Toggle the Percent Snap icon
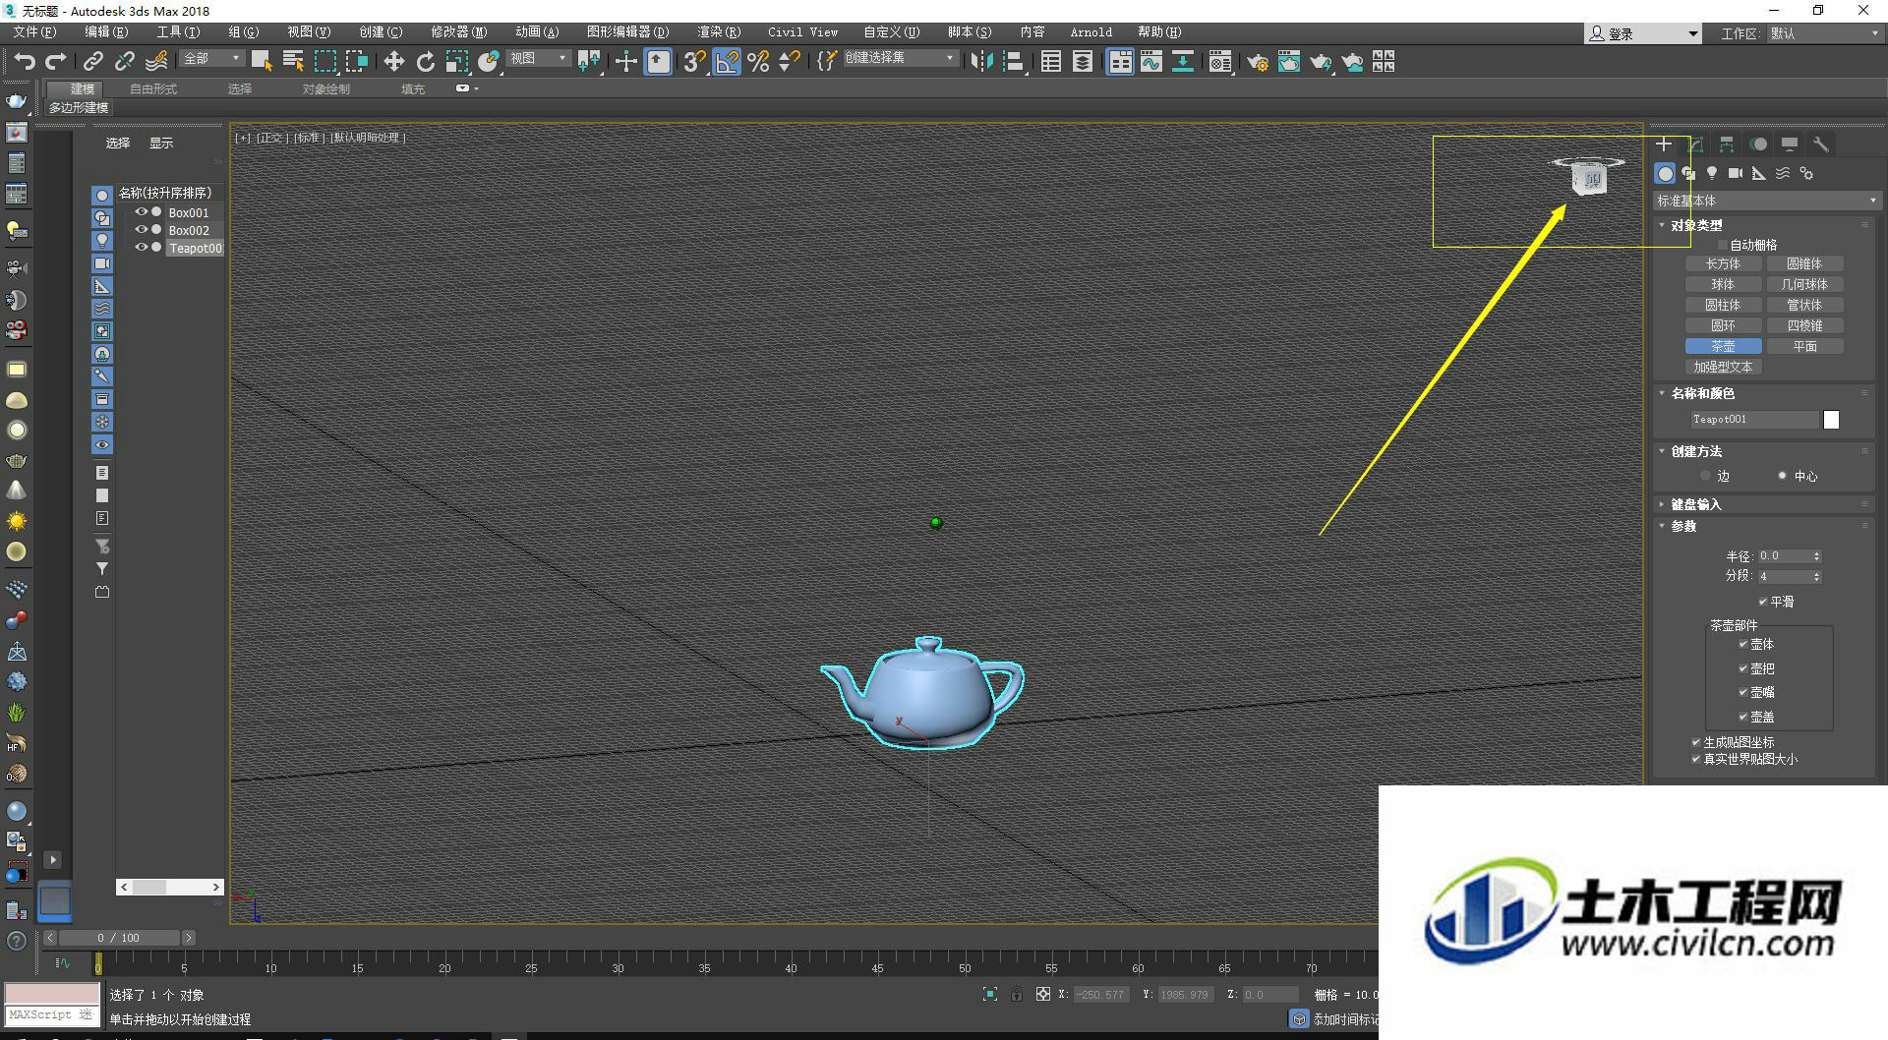Image resolution: width=1888 pixels, height=1040 pixels. point(758,62)
